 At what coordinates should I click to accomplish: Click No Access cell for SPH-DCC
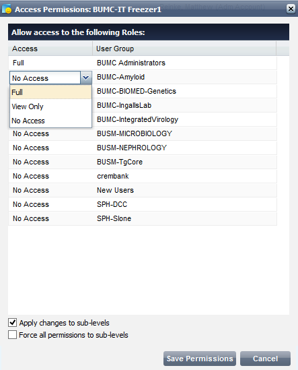tap(50, 204)
